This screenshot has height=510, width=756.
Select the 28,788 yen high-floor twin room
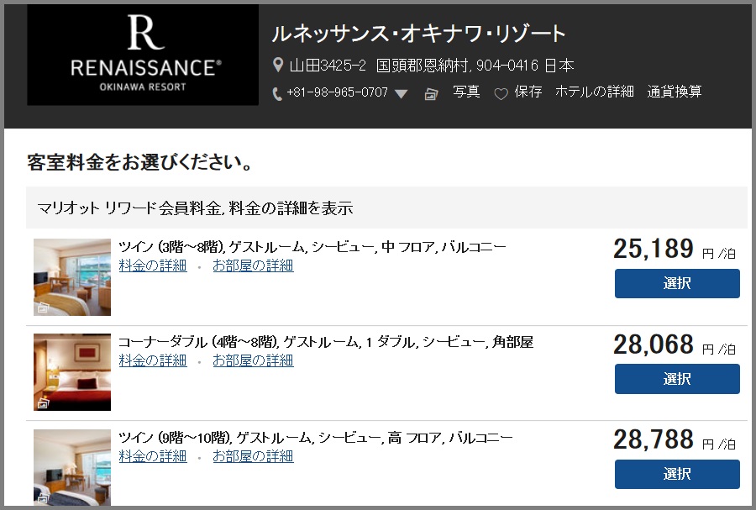click(x=677, y=474)
